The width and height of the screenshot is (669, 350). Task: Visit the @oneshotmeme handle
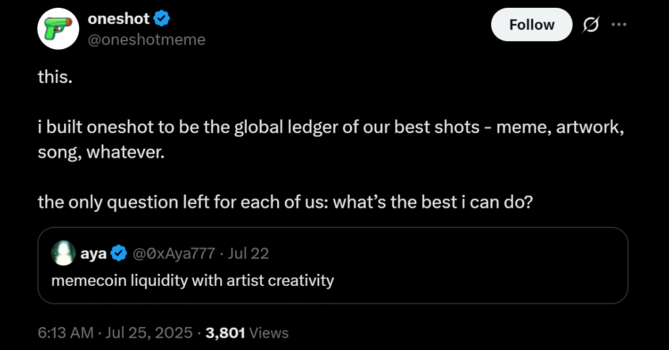[146, 40]
